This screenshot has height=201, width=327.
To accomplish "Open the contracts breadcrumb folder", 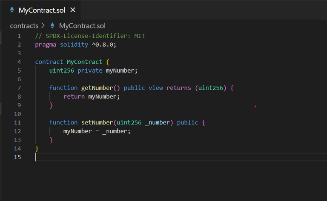I will tap(24, 26).
